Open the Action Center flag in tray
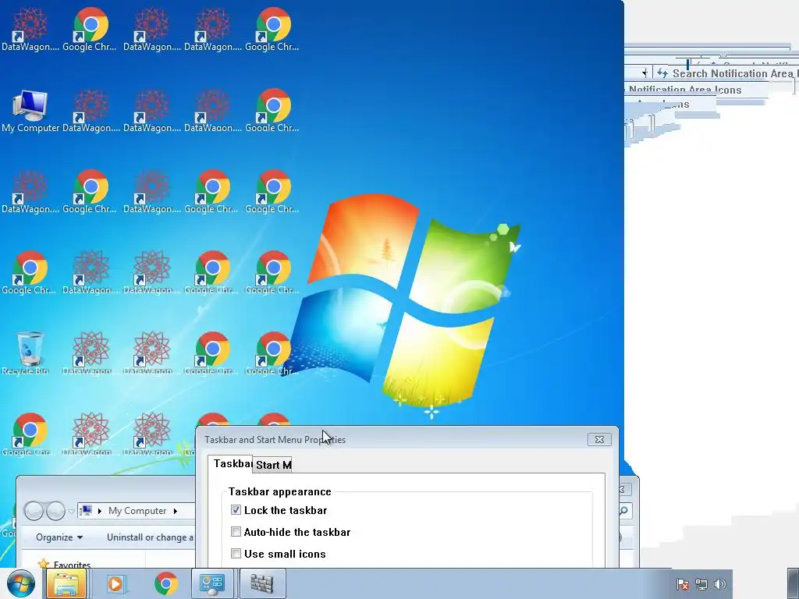The image size is (799, 599). [x=683, y=584]
